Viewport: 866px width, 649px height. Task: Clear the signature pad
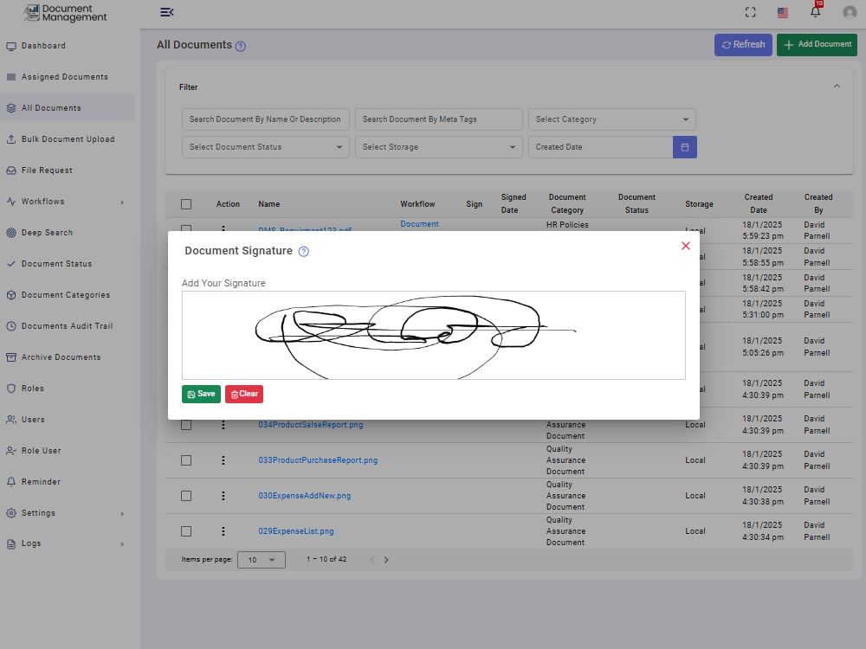[x=244, y=394]
